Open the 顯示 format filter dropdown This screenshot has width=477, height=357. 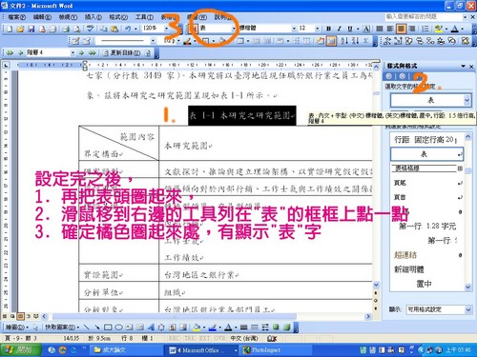pos(468,309)
